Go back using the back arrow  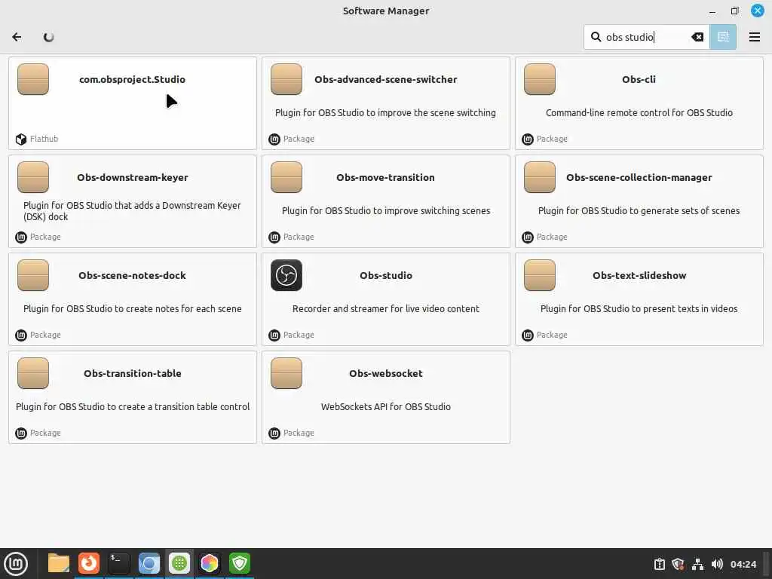[x=17, y=37]
